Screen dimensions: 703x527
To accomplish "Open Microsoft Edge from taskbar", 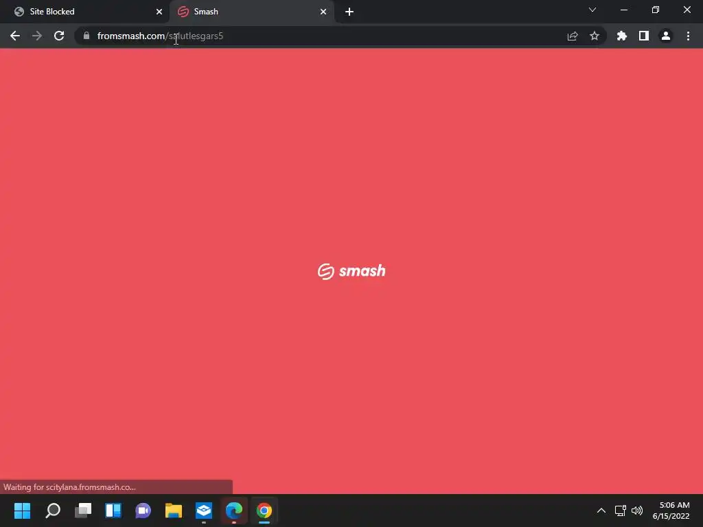I will point(234,511).
